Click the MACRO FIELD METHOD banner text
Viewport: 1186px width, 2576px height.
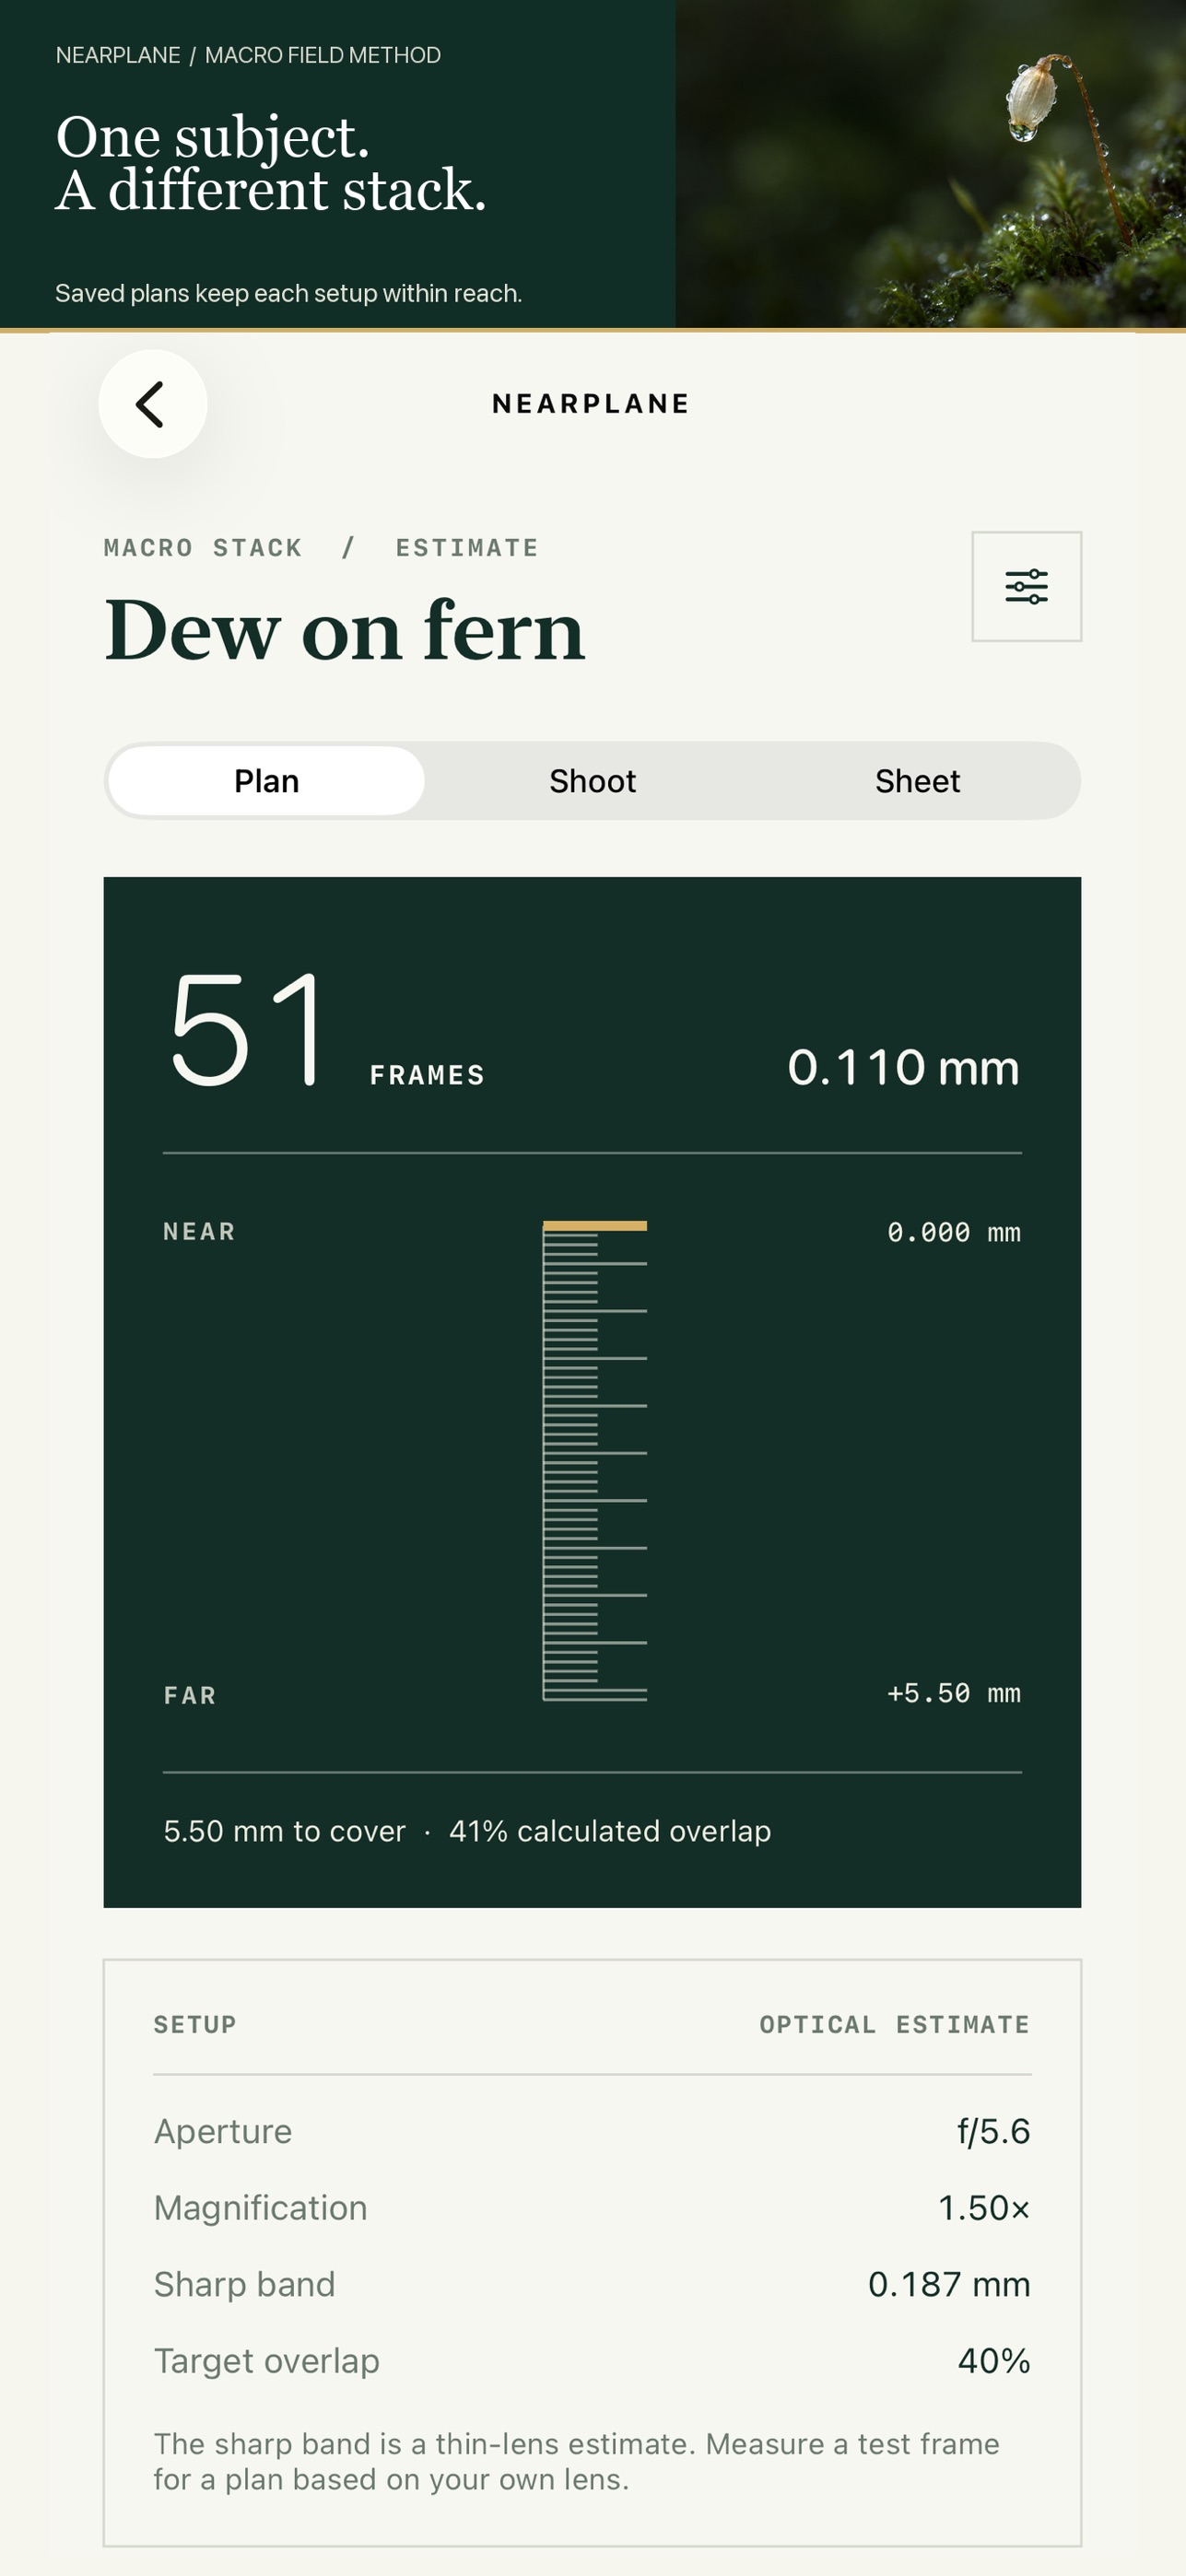pyautogui.click(x=323, y=55)
